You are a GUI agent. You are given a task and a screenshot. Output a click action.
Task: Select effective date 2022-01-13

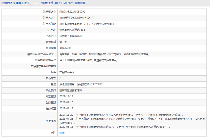coord(66,102)
